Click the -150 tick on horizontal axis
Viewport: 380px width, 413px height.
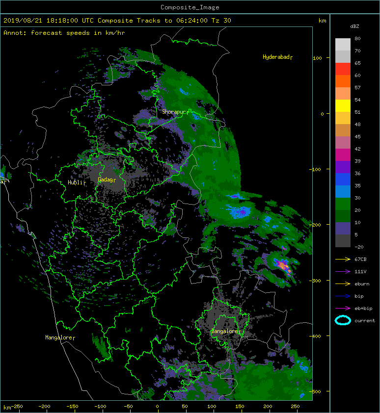[x=72, y=407]
